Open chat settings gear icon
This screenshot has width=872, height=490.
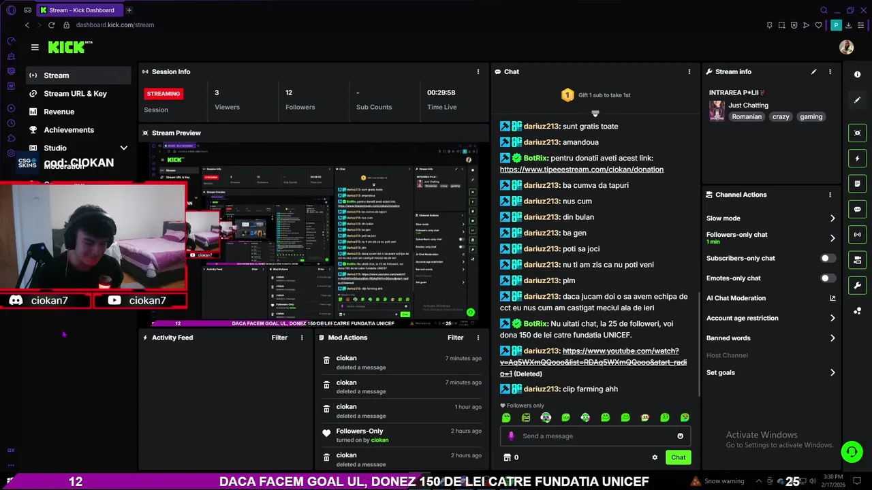(655, 457)
